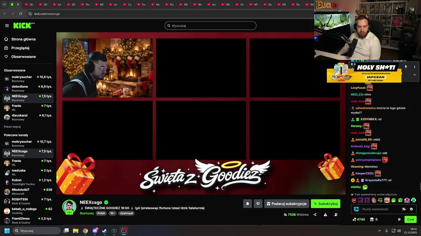Screen dimensions: 421x236
Task: Click the pin icon on pinned message
Action: [x=406, y=67]
